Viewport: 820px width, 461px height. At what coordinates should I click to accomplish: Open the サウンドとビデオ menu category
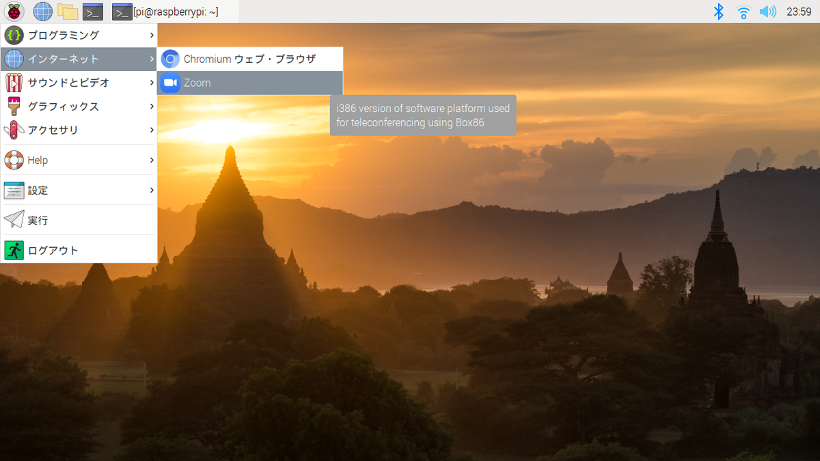(x=79, y=83)
